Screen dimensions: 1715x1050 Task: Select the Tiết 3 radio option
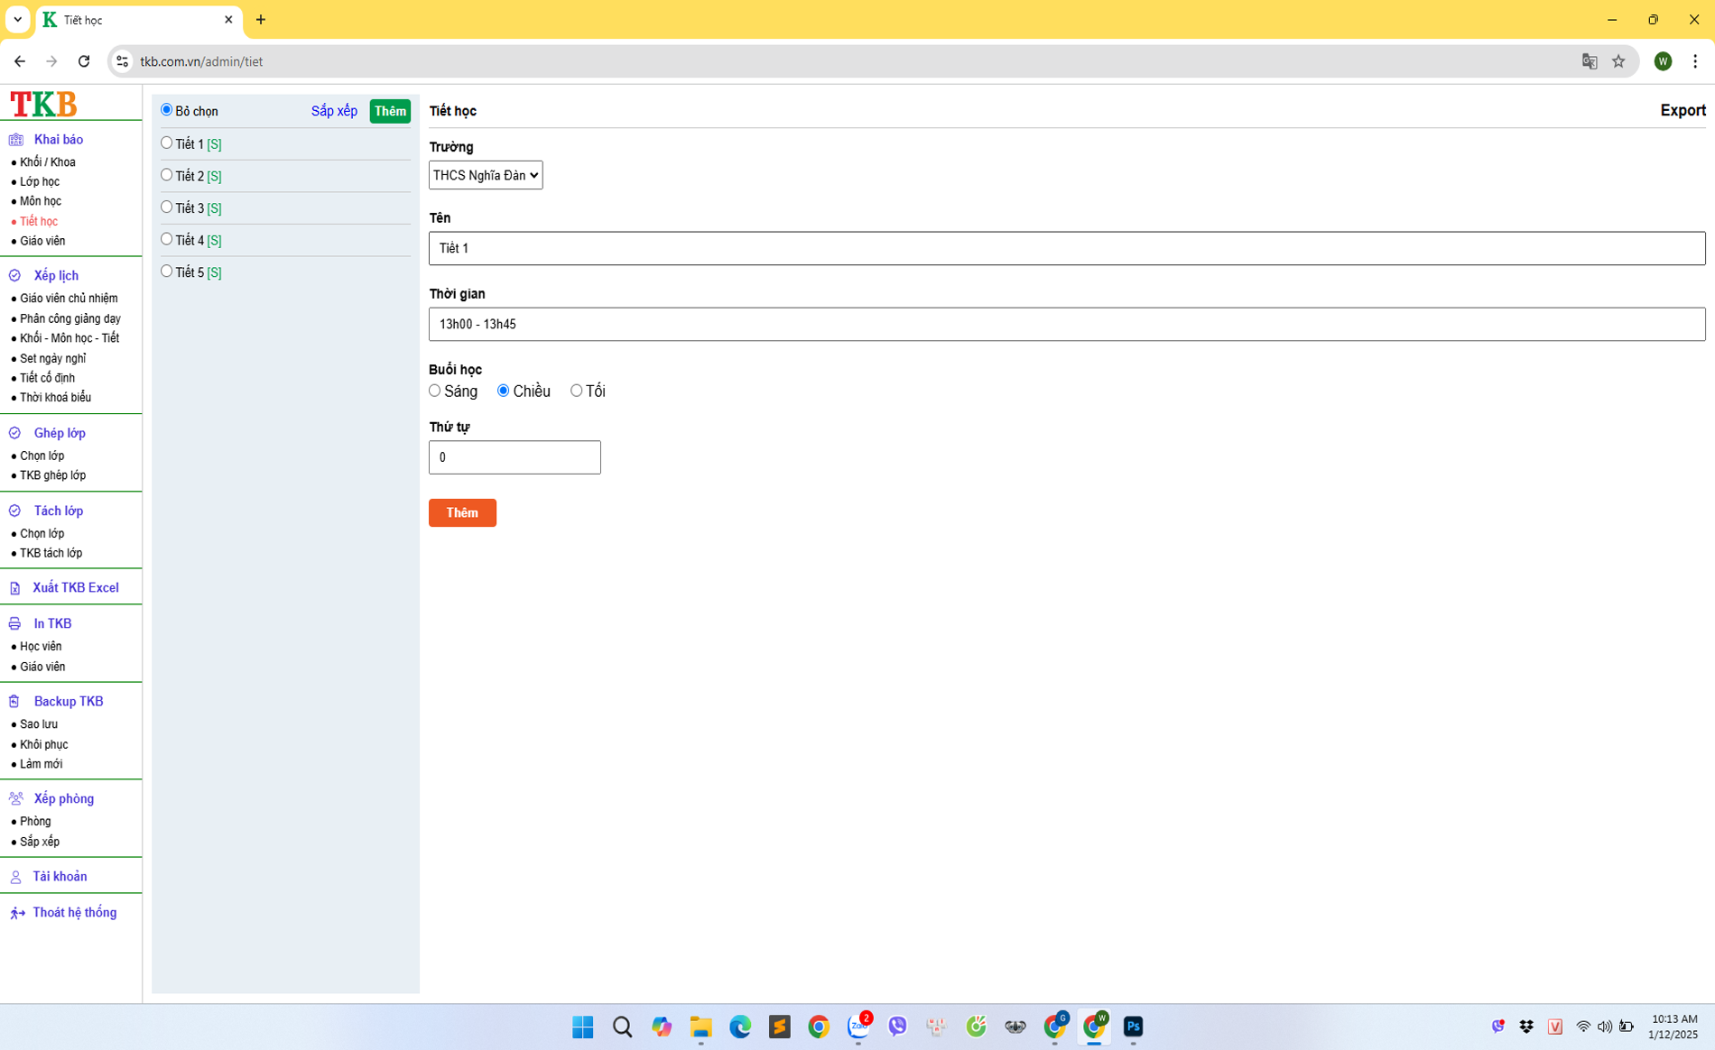[x=167, y=207]
